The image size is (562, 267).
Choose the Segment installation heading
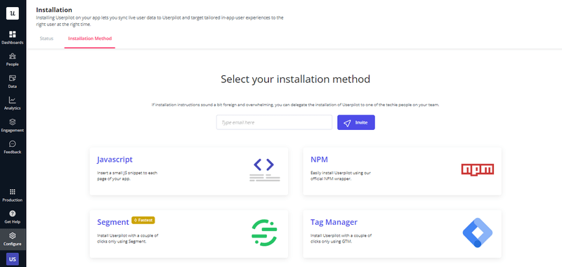(113, 222)
